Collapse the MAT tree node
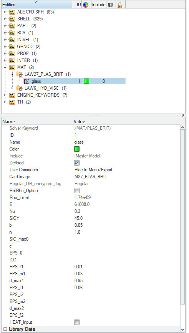 (x=5, y=67)
